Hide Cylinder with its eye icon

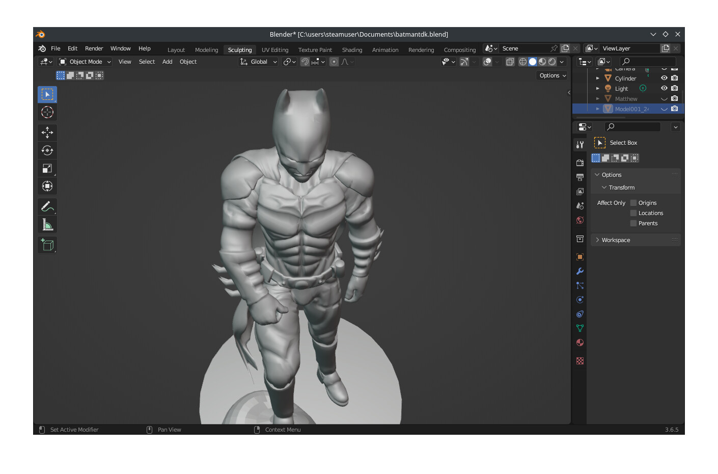(664, 78)
